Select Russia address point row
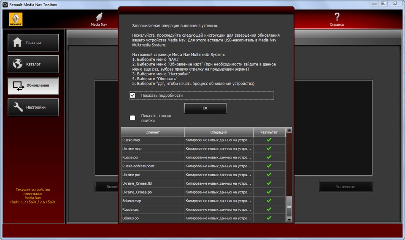Viewport: 405px width, 240px height. click(x=203, y=166)
